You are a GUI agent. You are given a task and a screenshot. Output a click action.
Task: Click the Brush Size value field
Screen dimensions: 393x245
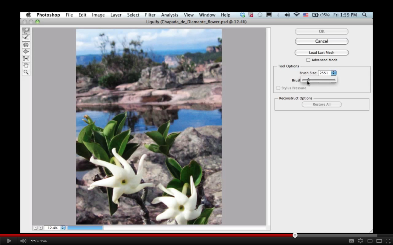tap(324, 73)
